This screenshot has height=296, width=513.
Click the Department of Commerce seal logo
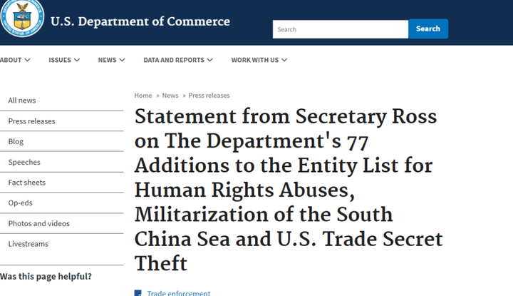click(22, 18)
